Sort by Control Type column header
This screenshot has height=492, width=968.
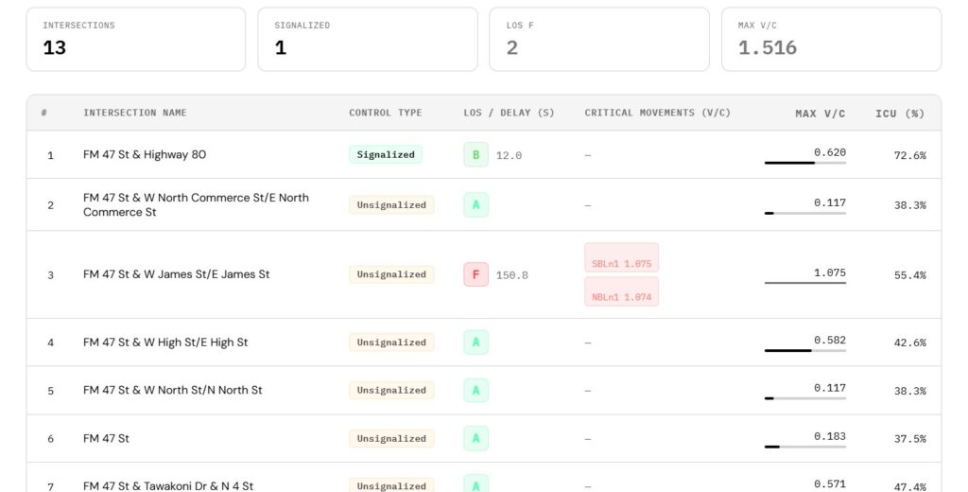[x=386, y=113]
